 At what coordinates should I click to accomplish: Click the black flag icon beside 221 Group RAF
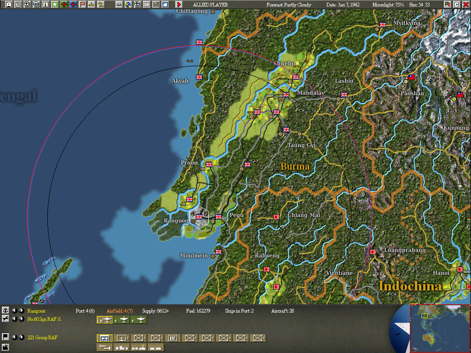pyautogui.click(x=6, y=337)
